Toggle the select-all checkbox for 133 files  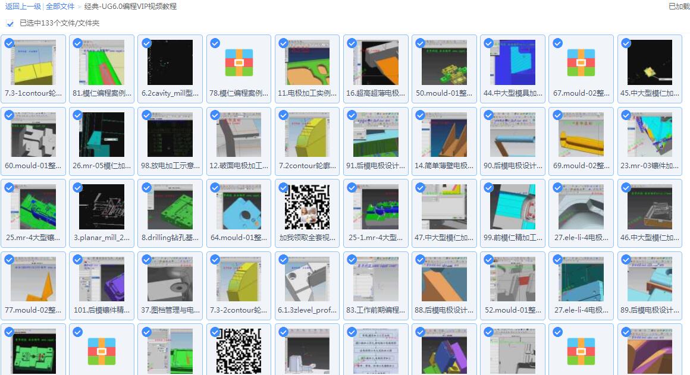pyautogui.click(x=10, y=23)
